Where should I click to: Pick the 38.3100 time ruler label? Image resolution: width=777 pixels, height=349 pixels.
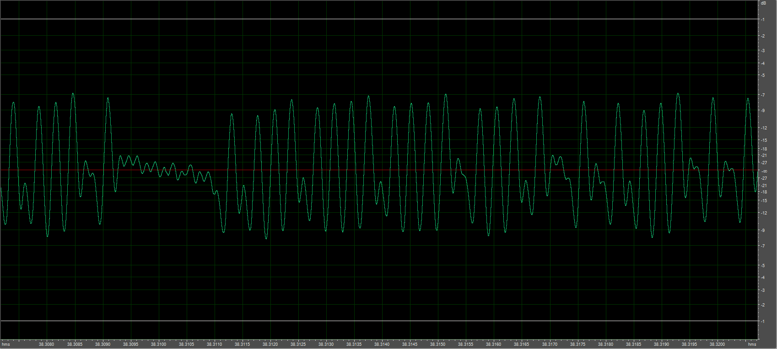click(159, 344)
